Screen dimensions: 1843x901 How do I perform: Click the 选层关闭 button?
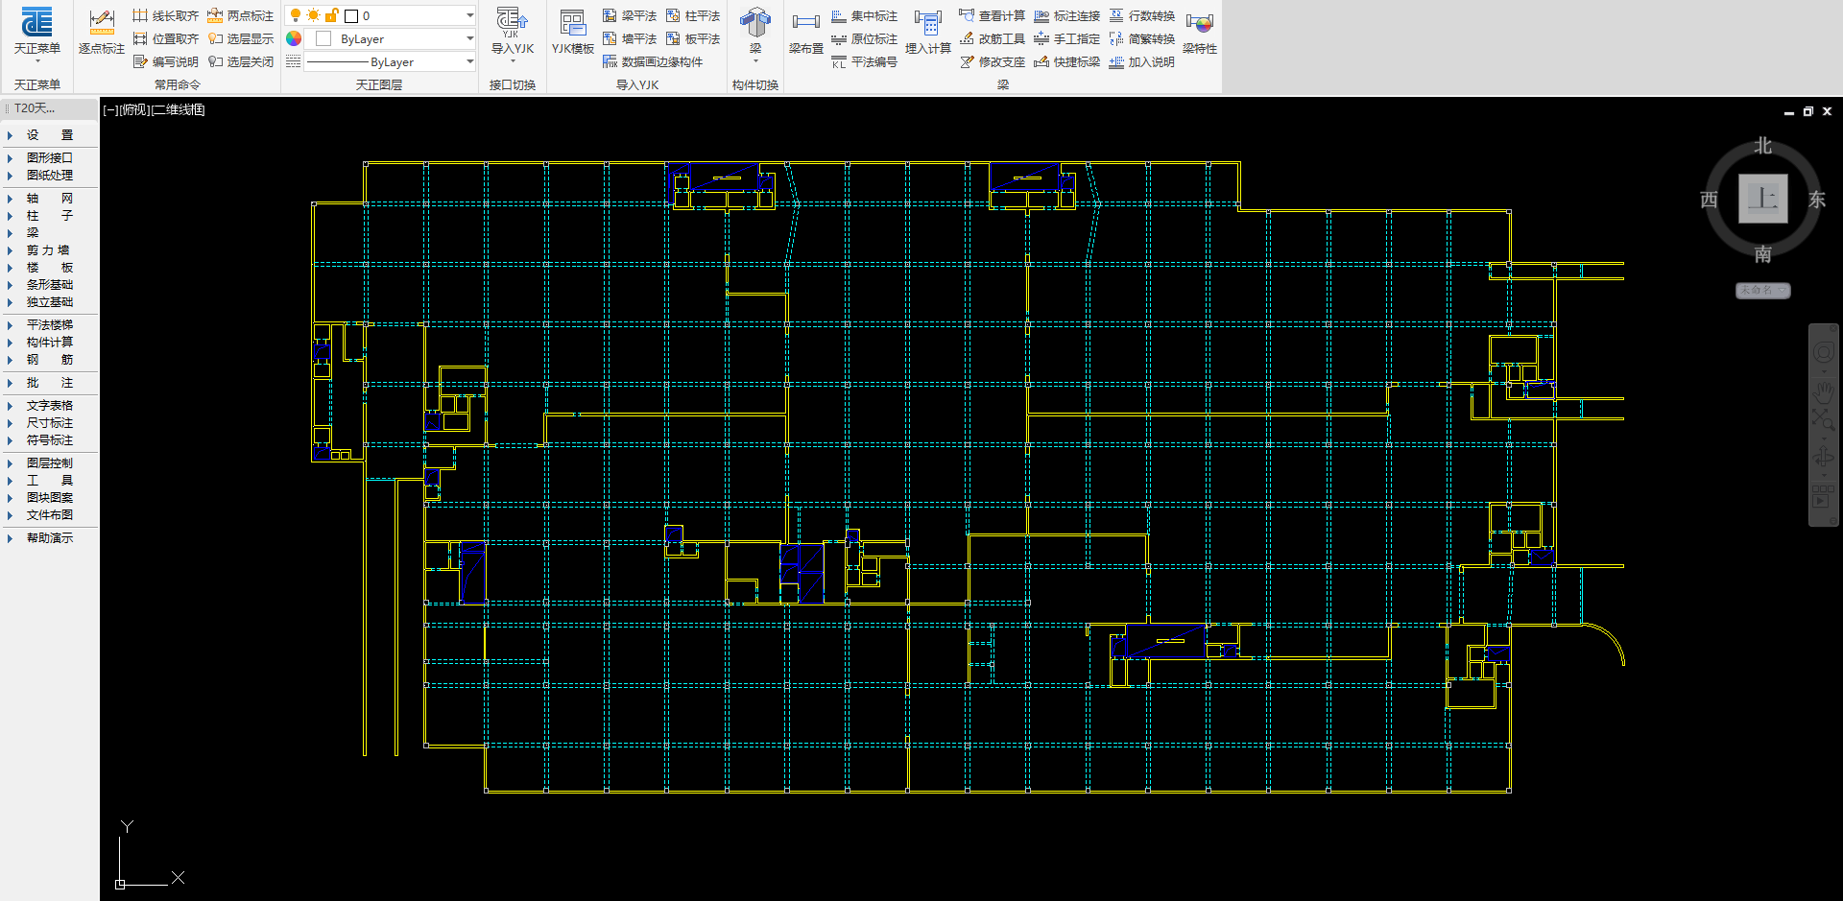[241, 61]
